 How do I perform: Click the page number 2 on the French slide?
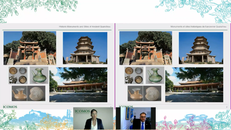tap(227, 107)
